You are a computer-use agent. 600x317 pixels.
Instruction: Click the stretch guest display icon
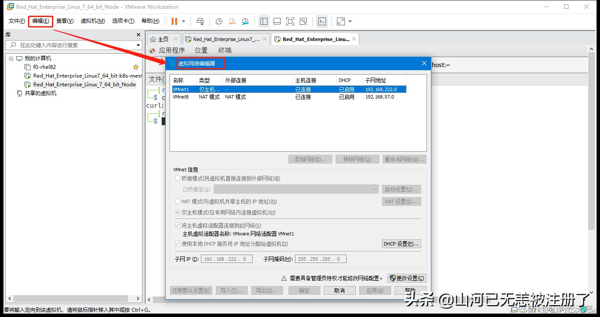tap(341, 21)
